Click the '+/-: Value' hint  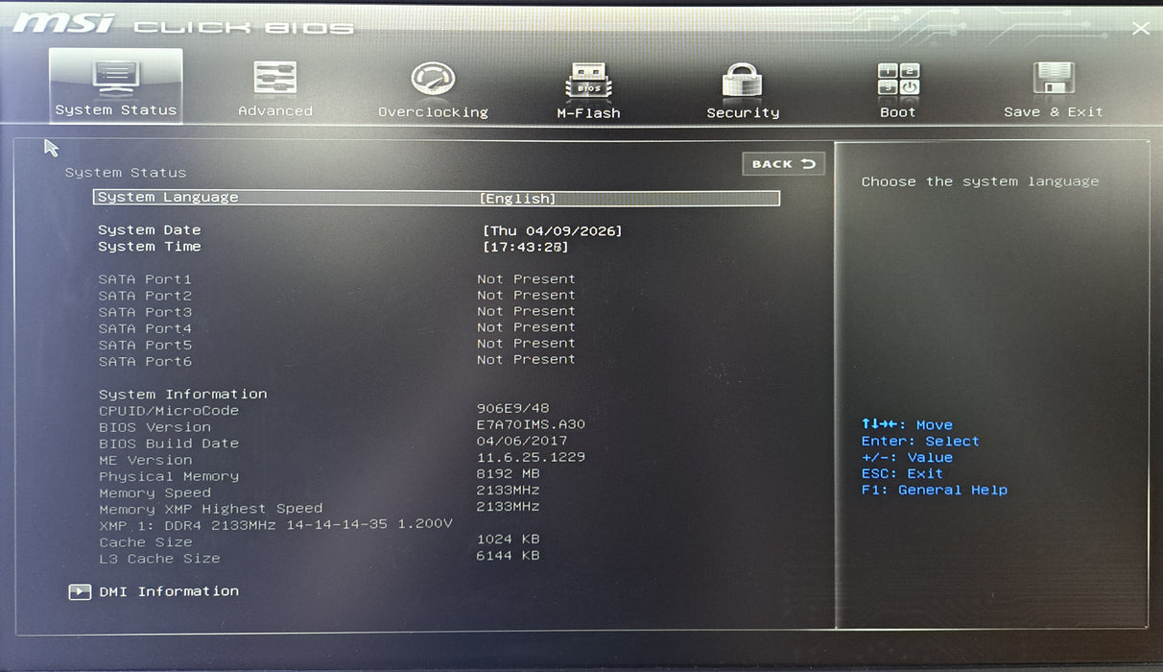click(x=907, y=458)
